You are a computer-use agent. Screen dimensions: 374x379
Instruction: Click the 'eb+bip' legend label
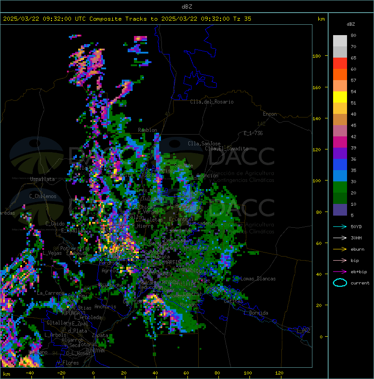(359, 272)
